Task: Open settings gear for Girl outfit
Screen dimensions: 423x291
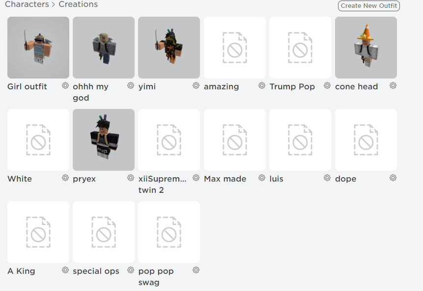Action: (65, 85)
